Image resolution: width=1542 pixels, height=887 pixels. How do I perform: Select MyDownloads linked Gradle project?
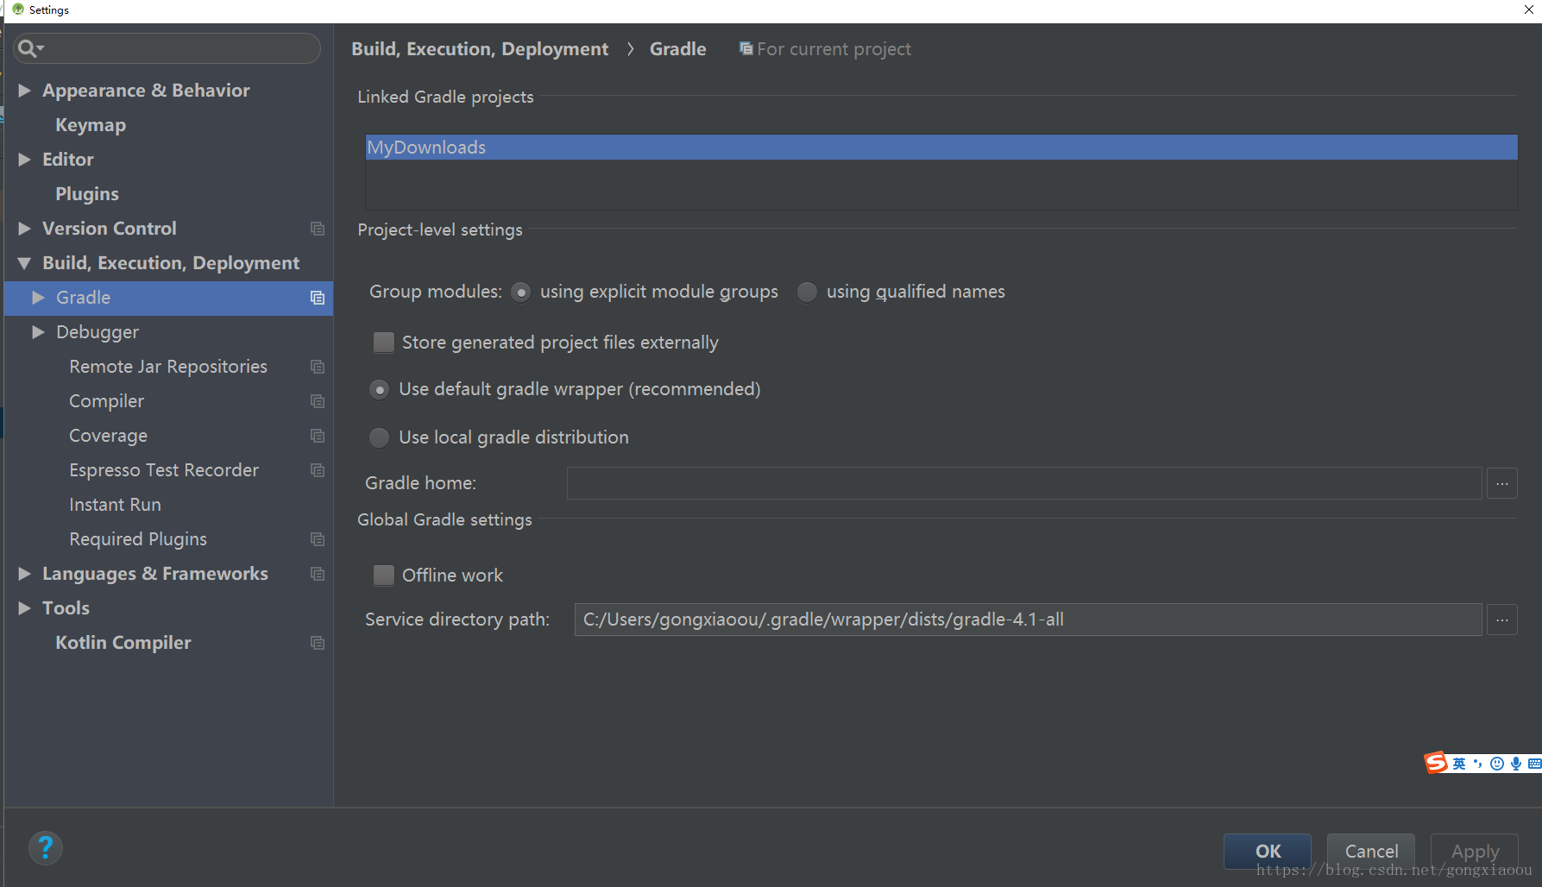[x=941, y=148]
